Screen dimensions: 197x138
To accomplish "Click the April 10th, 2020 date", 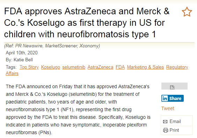I will [22, 53].
